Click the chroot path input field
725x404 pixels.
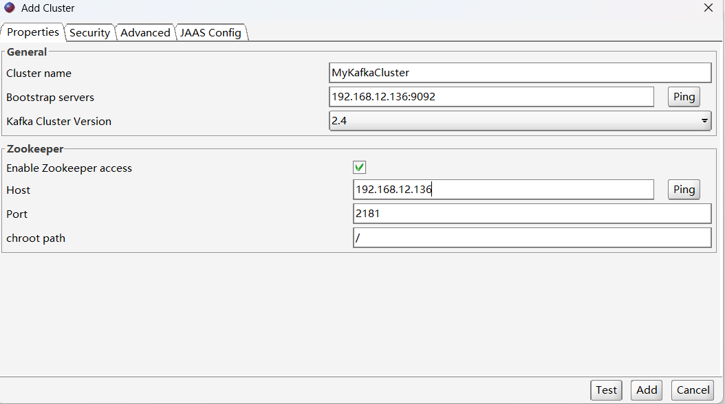(x=532, y=238)
